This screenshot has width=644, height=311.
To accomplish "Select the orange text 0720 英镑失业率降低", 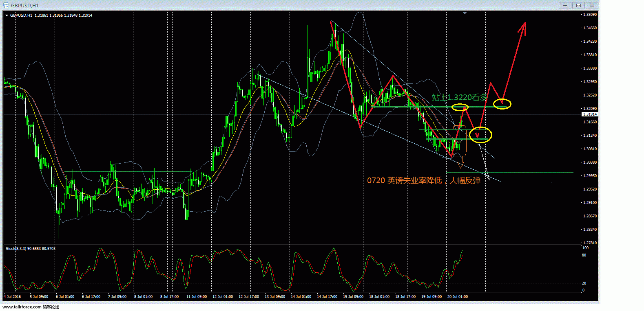I will 404,180.
